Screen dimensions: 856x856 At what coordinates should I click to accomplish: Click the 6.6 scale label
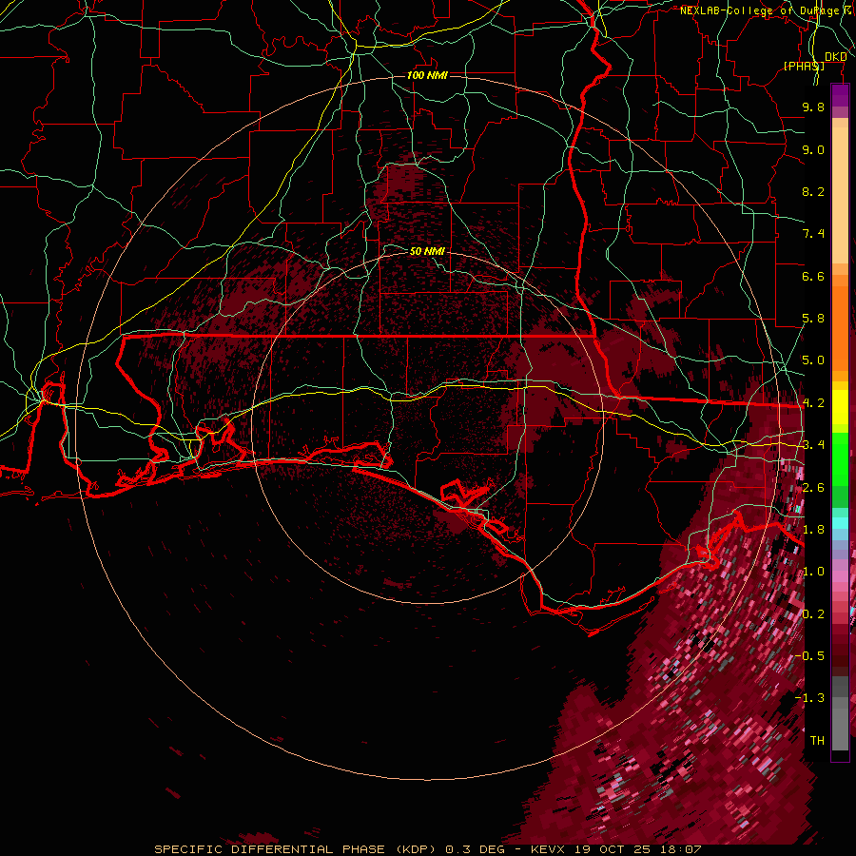coord(813,276)
